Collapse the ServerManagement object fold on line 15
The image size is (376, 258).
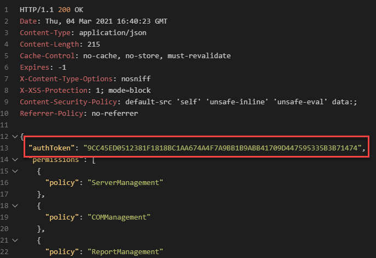point(14,171)
